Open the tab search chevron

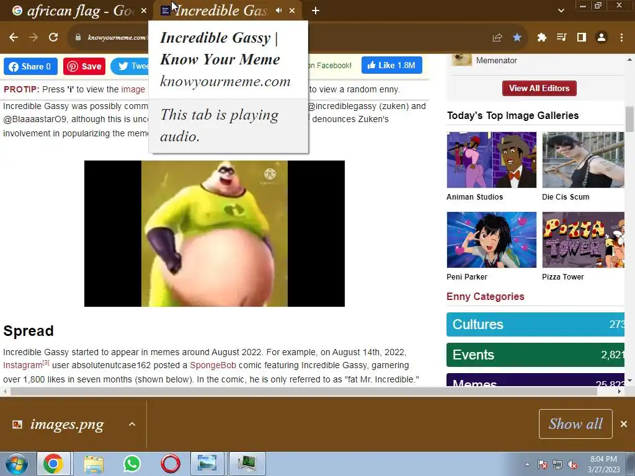tap(561, 11)
